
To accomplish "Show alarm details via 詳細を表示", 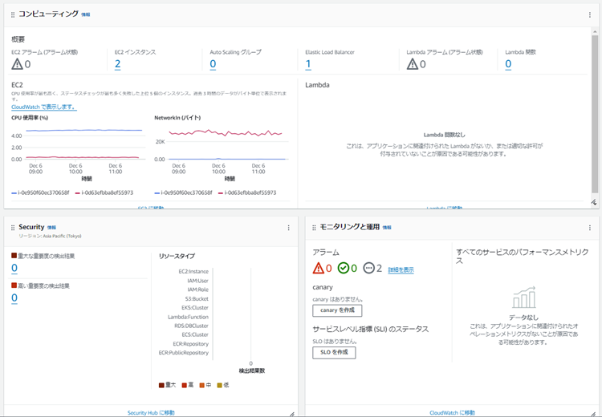I will click(401, 270).
